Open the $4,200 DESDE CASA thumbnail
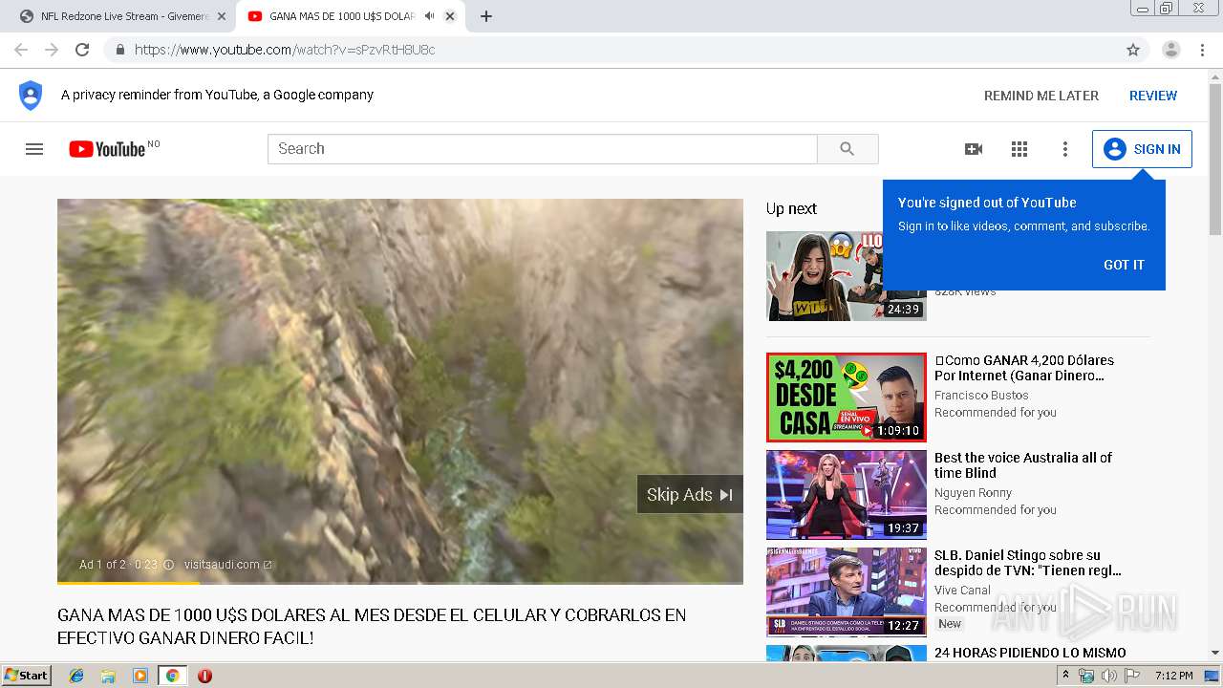 [846, 398]
